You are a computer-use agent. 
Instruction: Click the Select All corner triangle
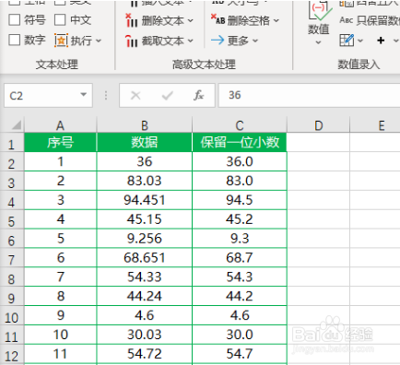click(17, 125)
